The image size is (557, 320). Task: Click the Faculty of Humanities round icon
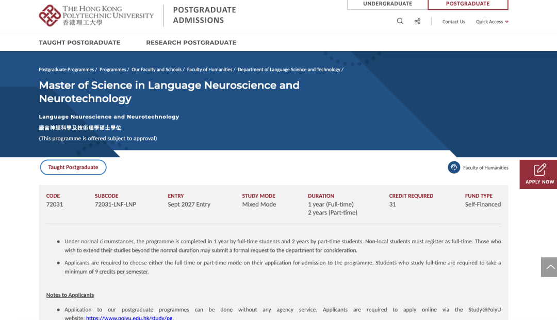[454, 167]
